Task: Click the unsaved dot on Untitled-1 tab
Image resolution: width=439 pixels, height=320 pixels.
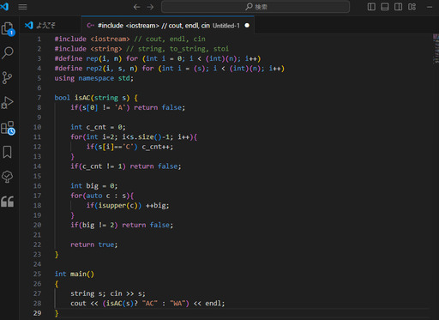Action: click(x=247, y=26)
